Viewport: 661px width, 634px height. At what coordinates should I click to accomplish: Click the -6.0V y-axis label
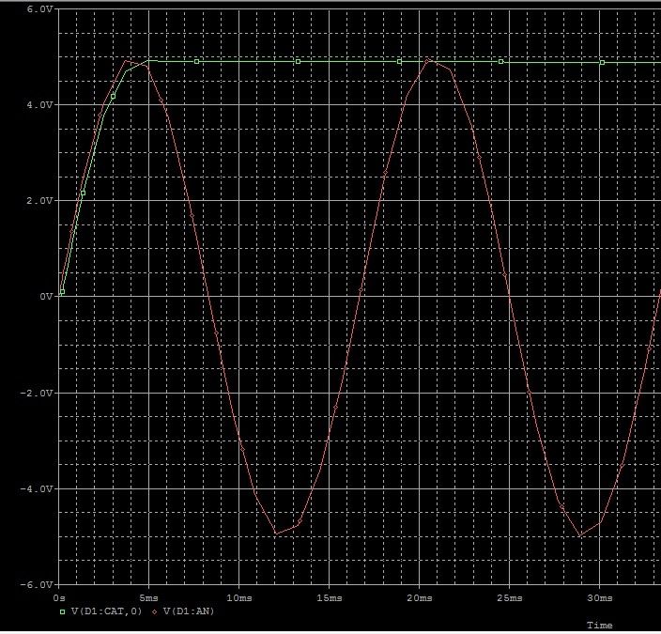(37, 585)
